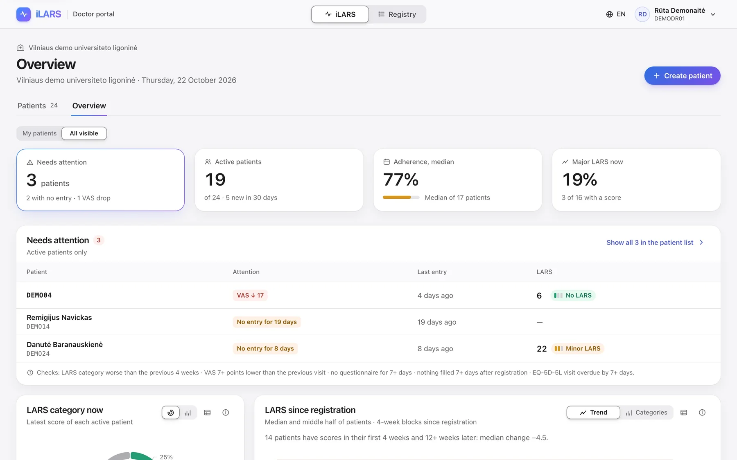Click the calendar icon beside Adherence, median

(x=387, y=162)
